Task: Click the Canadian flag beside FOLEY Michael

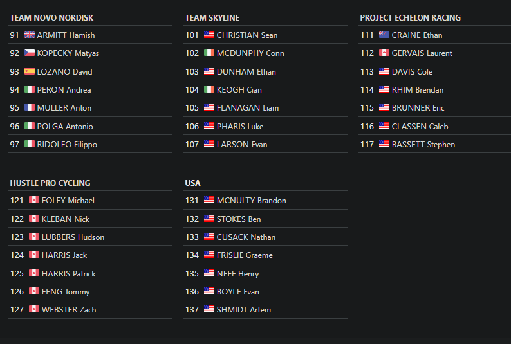Action: point(34,200)
